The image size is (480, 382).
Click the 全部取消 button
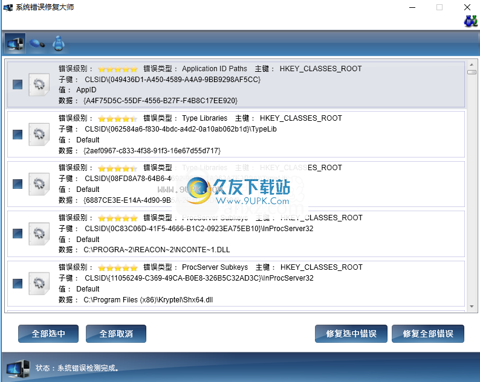click(116, 334)
